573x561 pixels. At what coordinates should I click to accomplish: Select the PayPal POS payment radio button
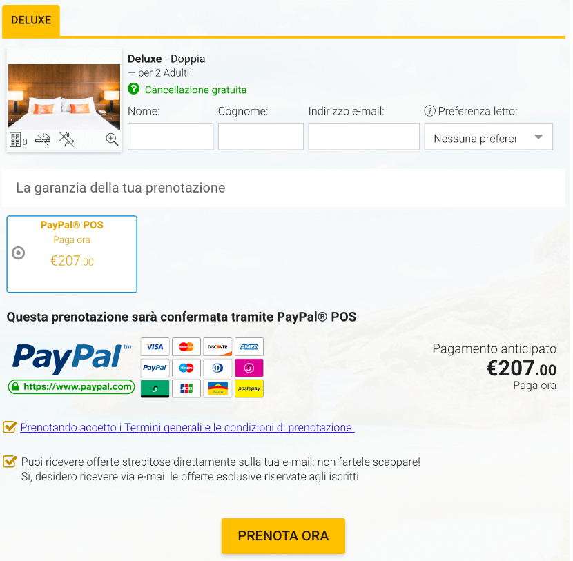[18, 253]
